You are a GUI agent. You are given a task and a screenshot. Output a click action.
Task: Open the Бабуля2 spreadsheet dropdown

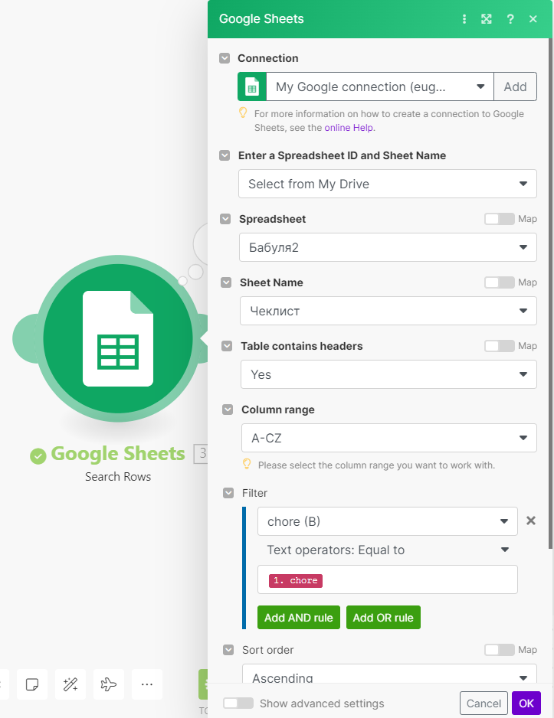pos(388,247)
